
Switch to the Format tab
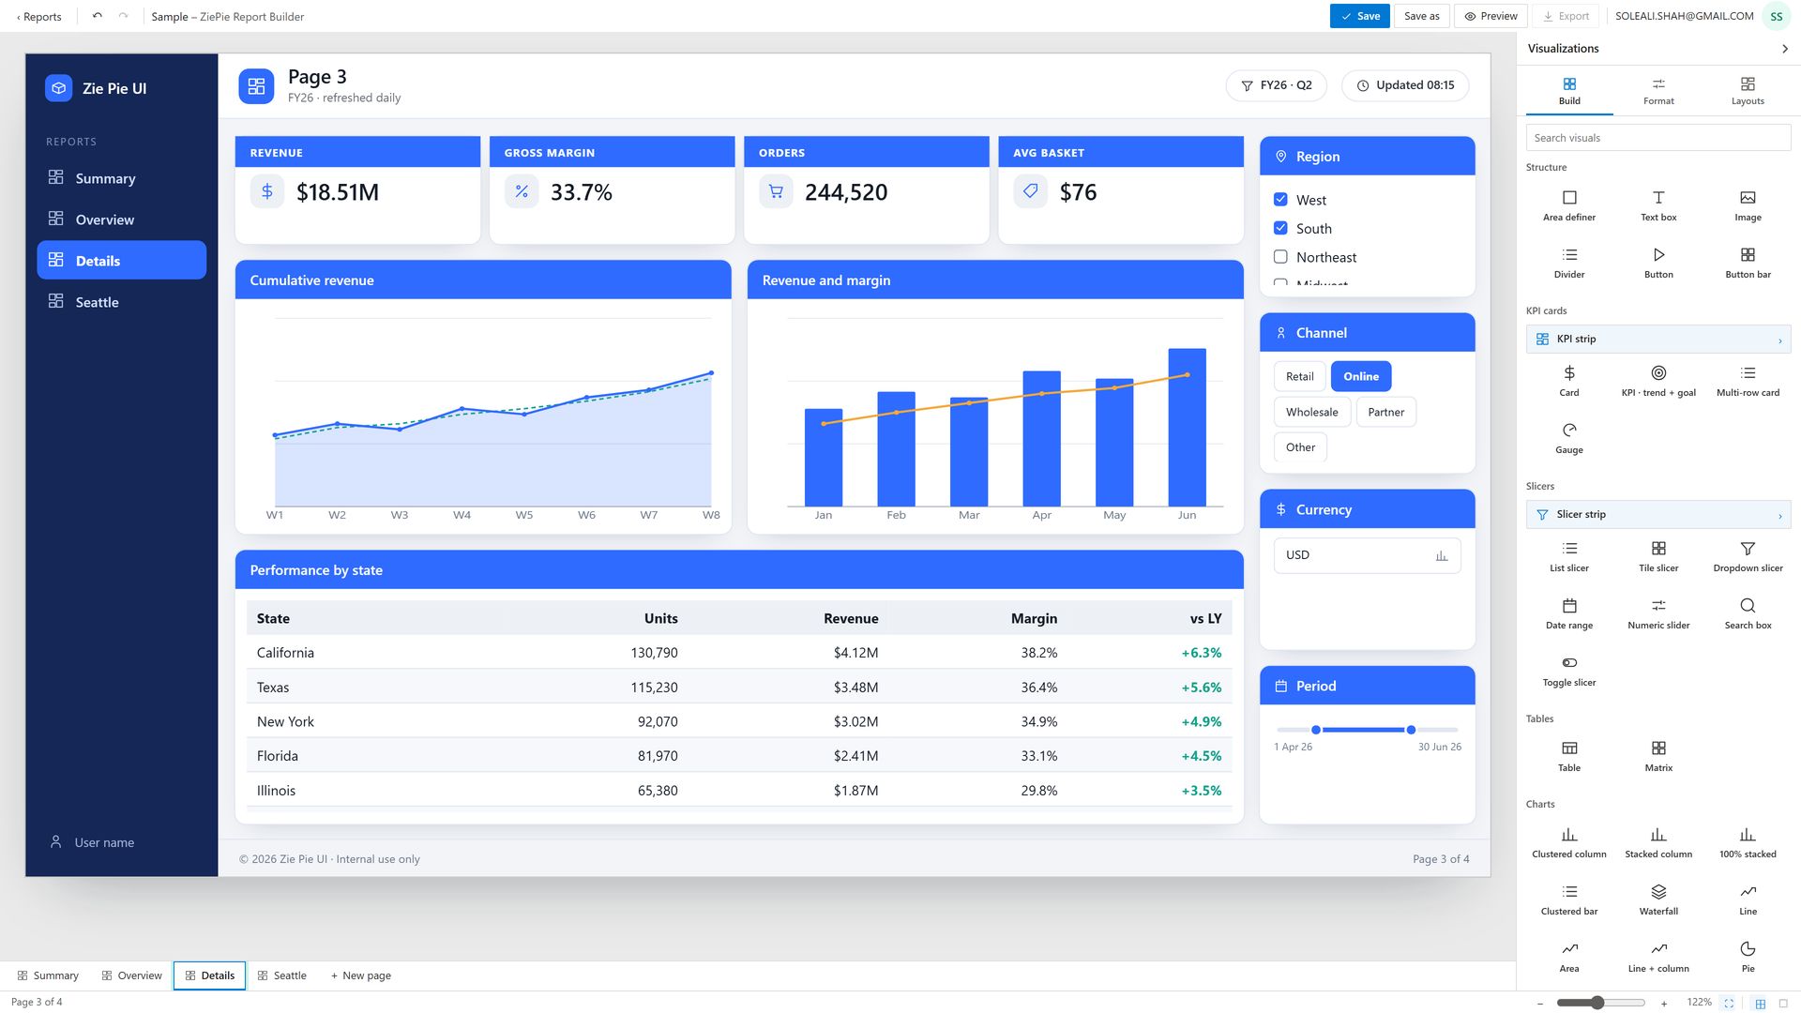[x=1657, y=91]
